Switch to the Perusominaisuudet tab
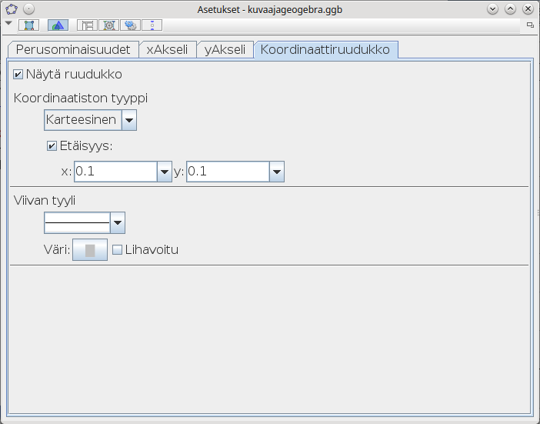The width and height of the screenshot is (540, 424). point(73,50)
